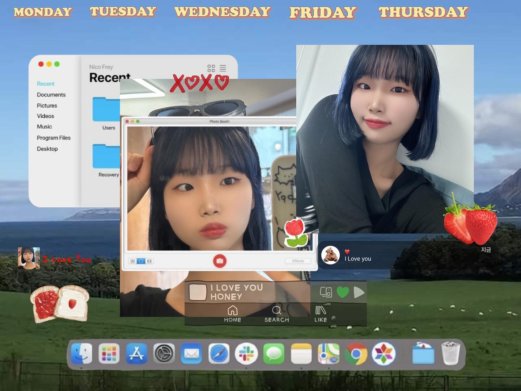
Task: Click the album art square beside I LOVE YOU HONEY
Action: point(198,292)
